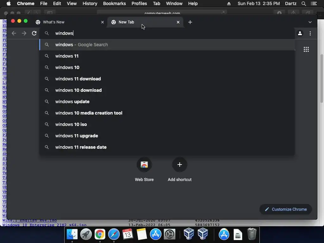Open a new tab with plus button

190,22
